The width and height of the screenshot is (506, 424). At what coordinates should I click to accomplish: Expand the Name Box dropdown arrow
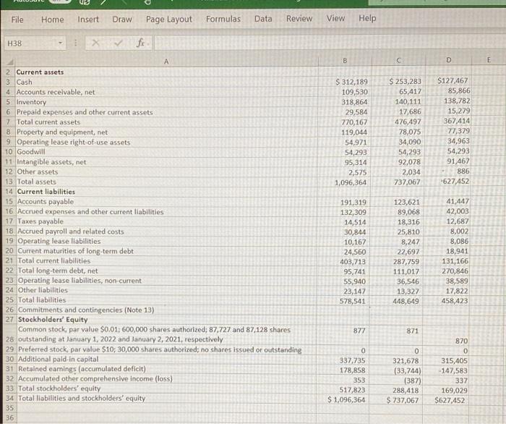click(60, 43)
